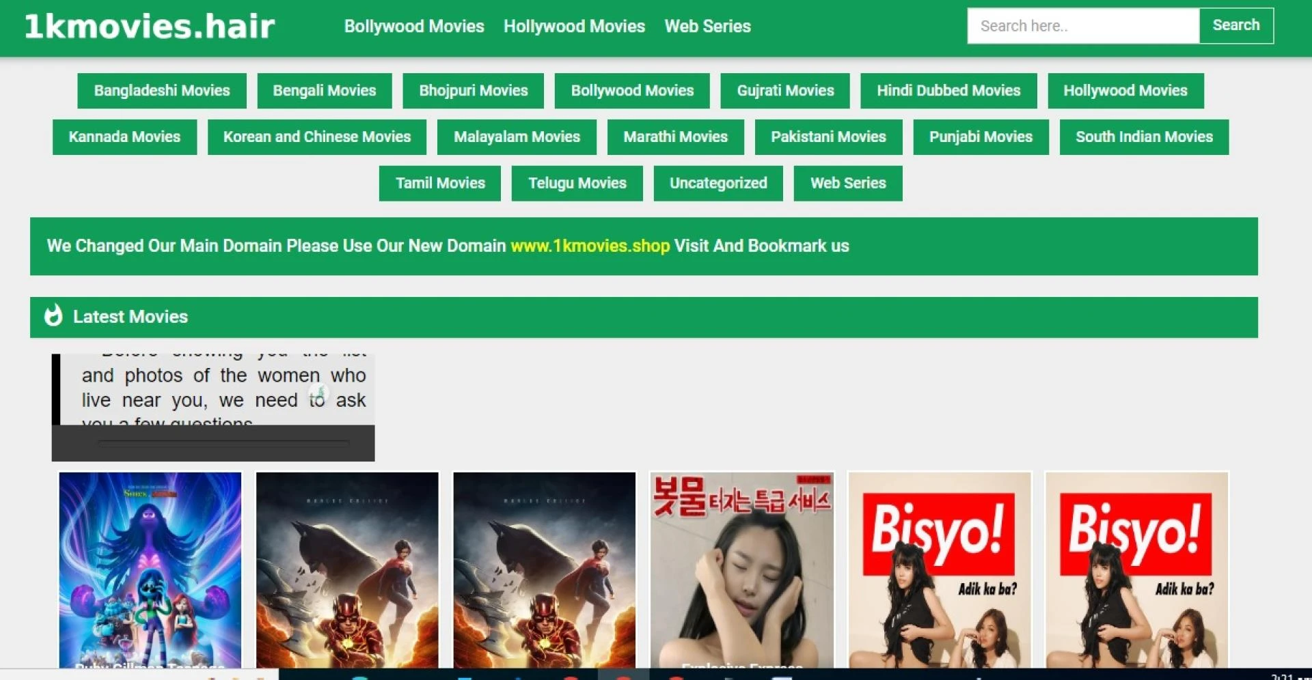This screenshot has height=680, width=1312.
Task: Browse Korean and Chinese Movies
Action: click(316, 137)
